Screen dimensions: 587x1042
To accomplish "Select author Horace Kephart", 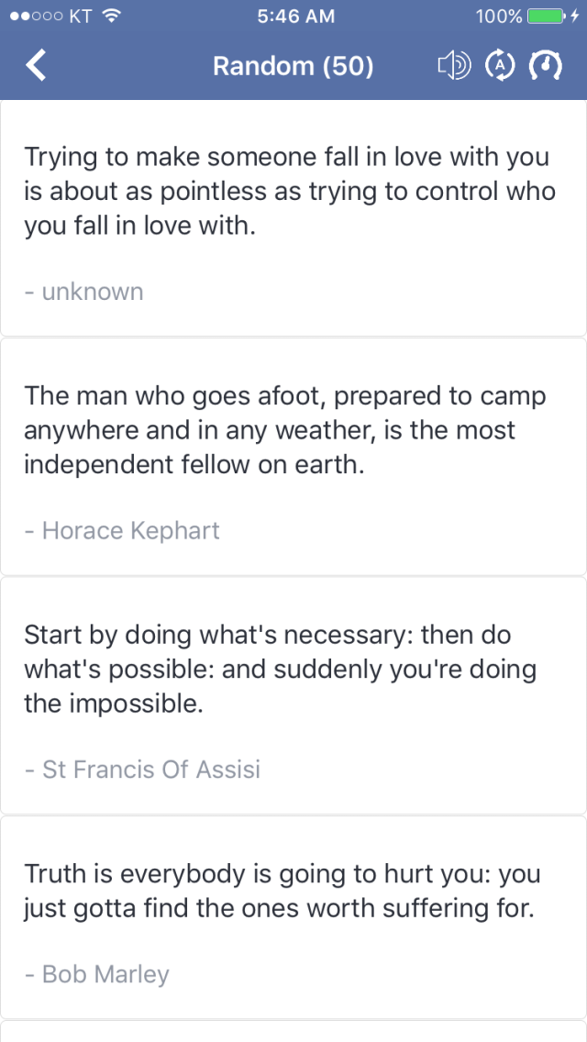I will 122,530.
